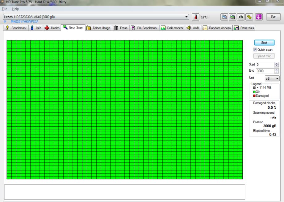The image size is (284, 202).
Task: Click the thermometer temperature icon
Action: (x=195, y=17)
